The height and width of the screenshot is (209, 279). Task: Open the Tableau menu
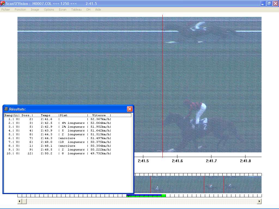tap(76, 10)
